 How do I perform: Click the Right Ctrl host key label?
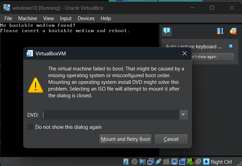(221, 162)
